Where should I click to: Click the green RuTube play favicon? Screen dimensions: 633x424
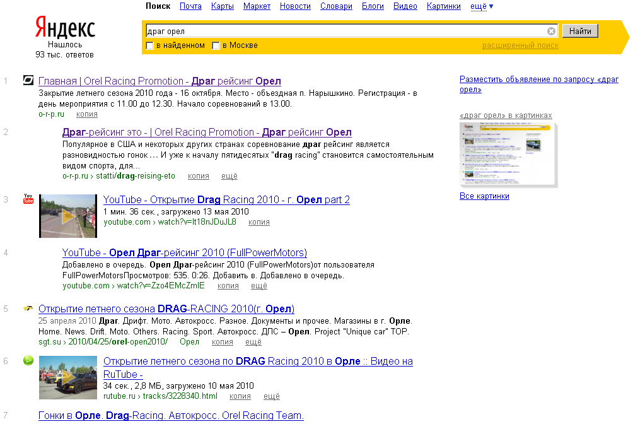pos(28,360)
